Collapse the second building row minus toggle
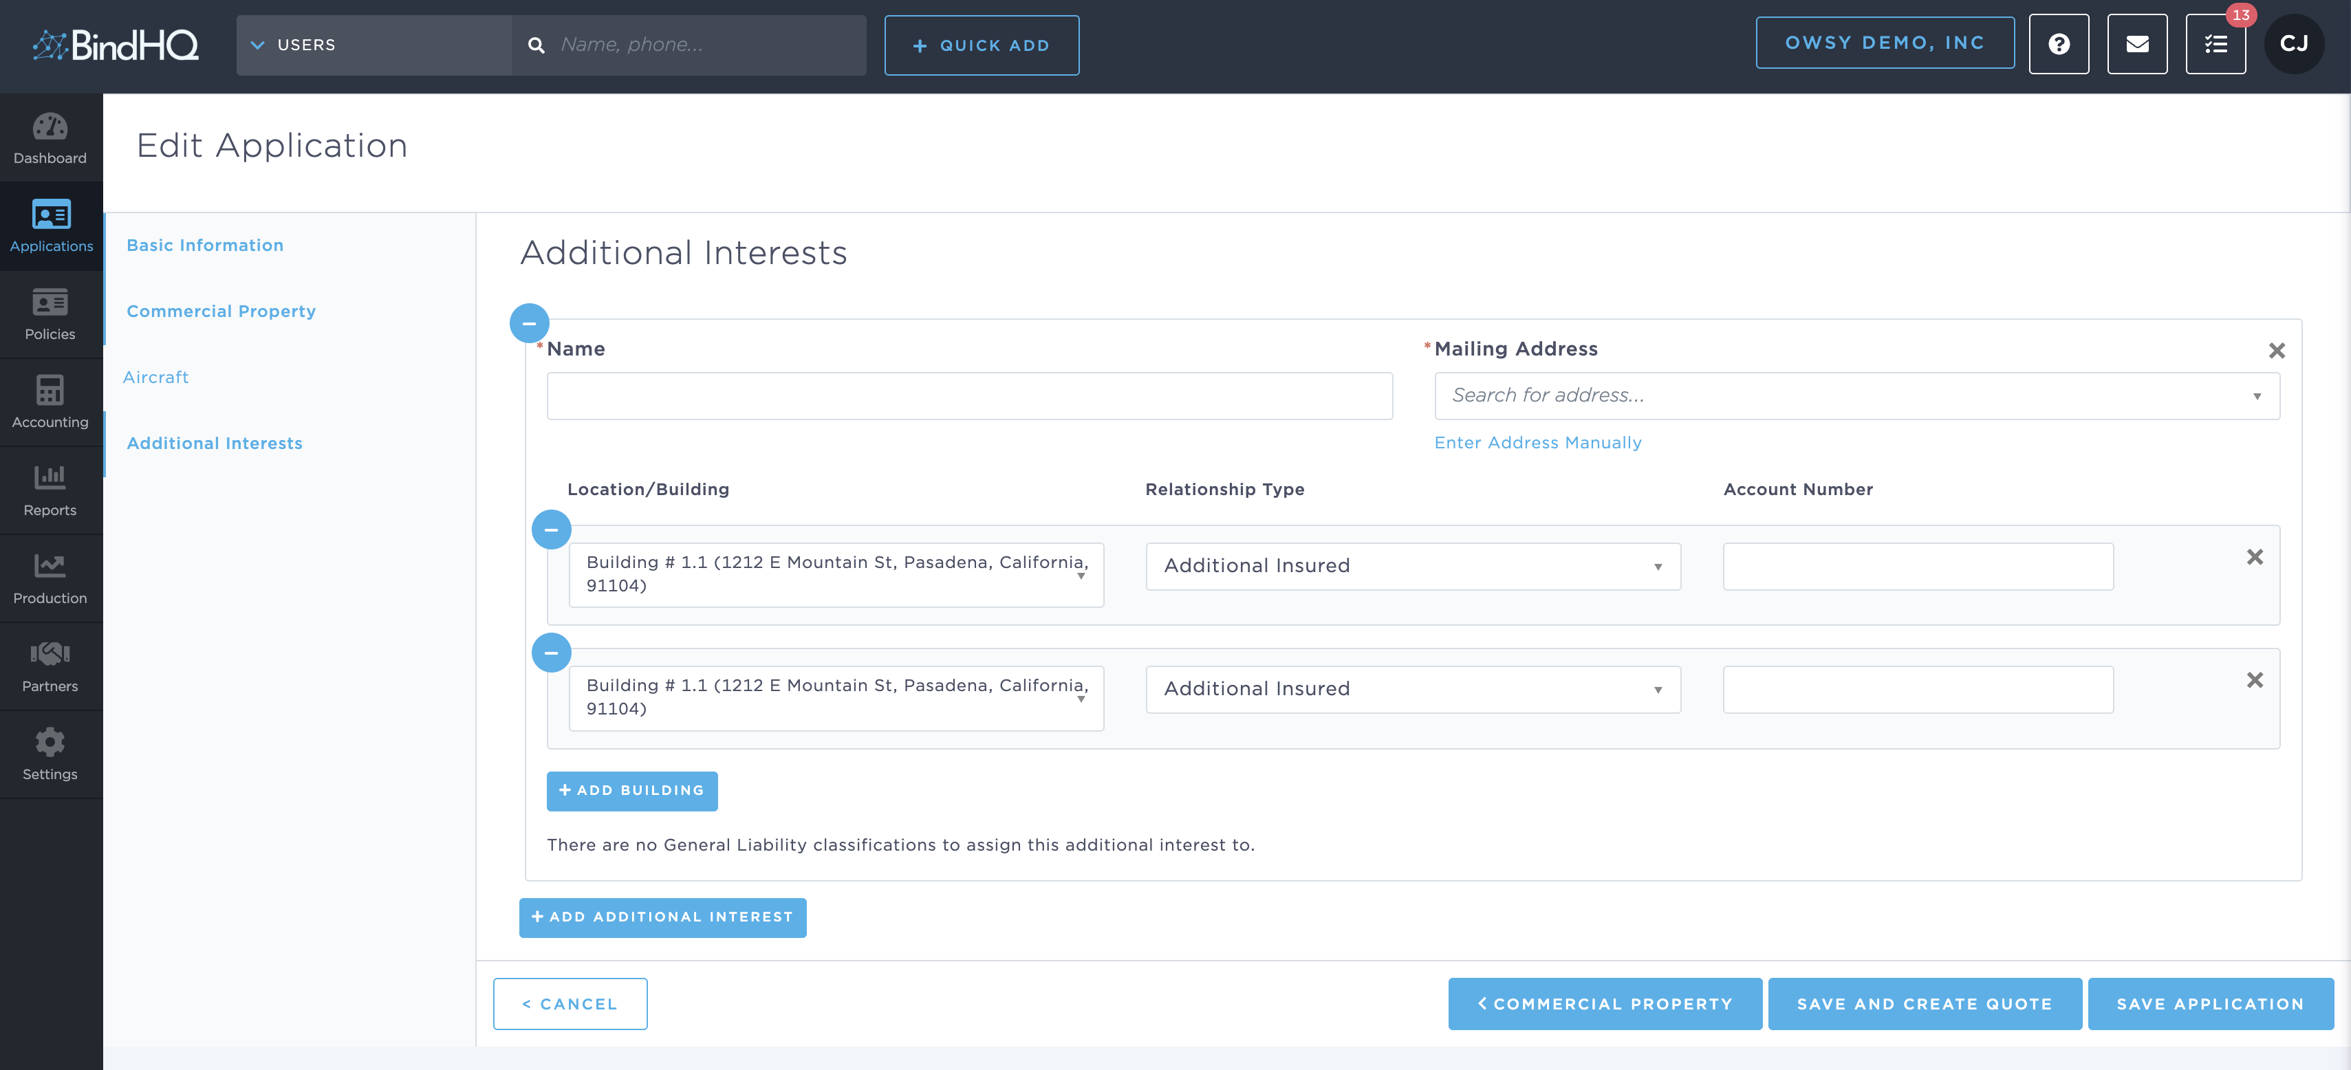2351x1070 pixels. coord(551,652)
